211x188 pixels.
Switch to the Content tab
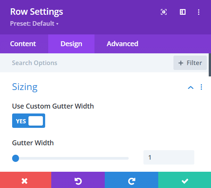23,44
